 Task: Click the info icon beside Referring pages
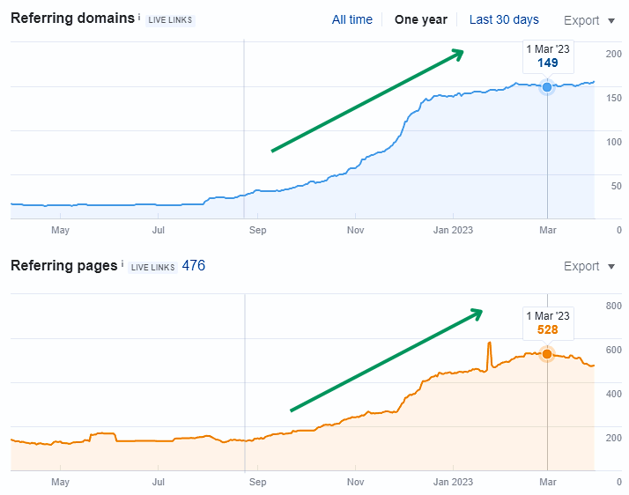point(122,264)
